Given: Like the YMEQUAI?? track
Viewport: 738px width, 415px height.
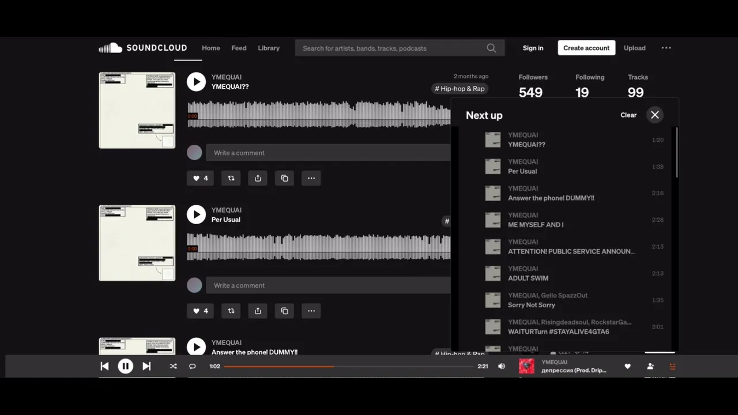Looking at the screenshot, I should coord(200,178).
